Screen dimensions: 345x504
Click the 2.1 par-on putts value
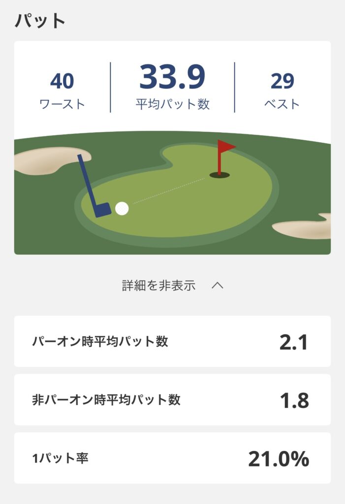coord(293,342)
